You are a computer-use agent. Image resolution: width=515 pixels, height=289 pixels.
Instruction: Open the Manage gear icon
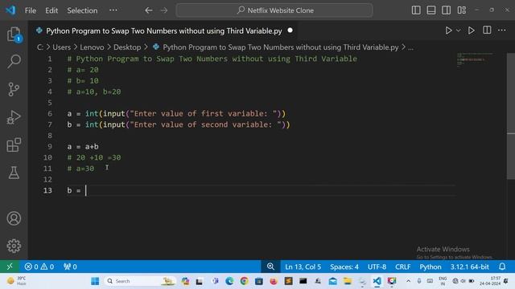pyautogui.click(x=14, y=246)
